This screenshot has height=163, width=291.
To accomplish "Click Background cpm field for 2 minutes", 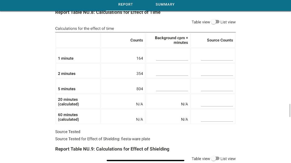I will 172,73.
